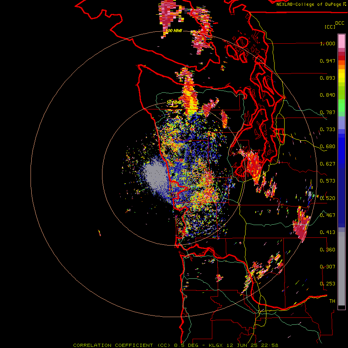Click the [CC] units label
Viewport: 348px width, 348px height.
330,27
